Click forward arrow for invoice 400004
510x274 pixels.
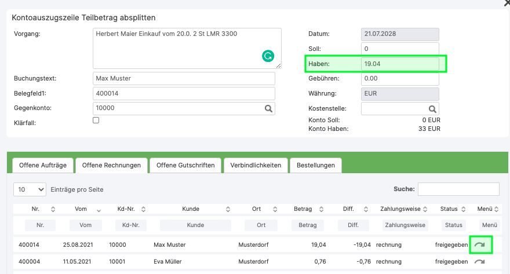coord(480,262)
